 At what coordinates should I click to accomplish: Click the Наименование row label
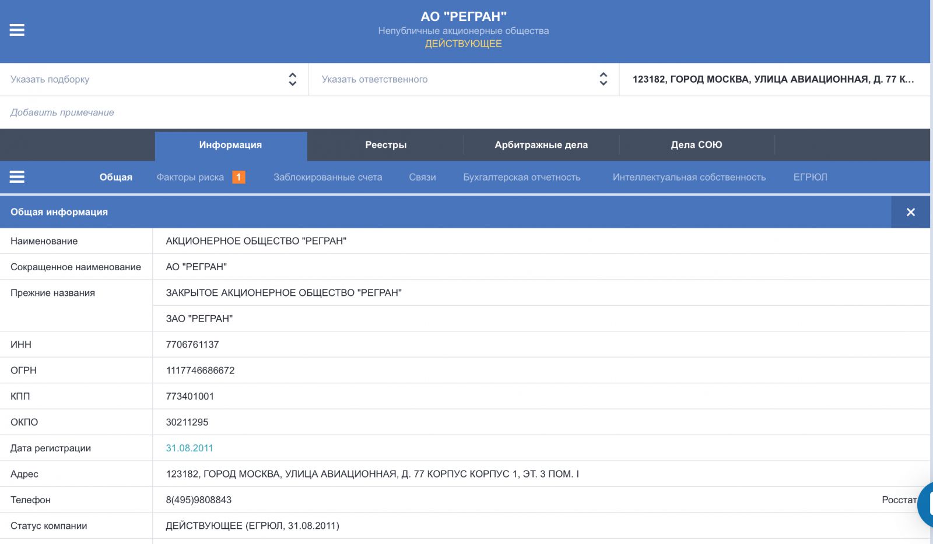[x=44, y=241]
